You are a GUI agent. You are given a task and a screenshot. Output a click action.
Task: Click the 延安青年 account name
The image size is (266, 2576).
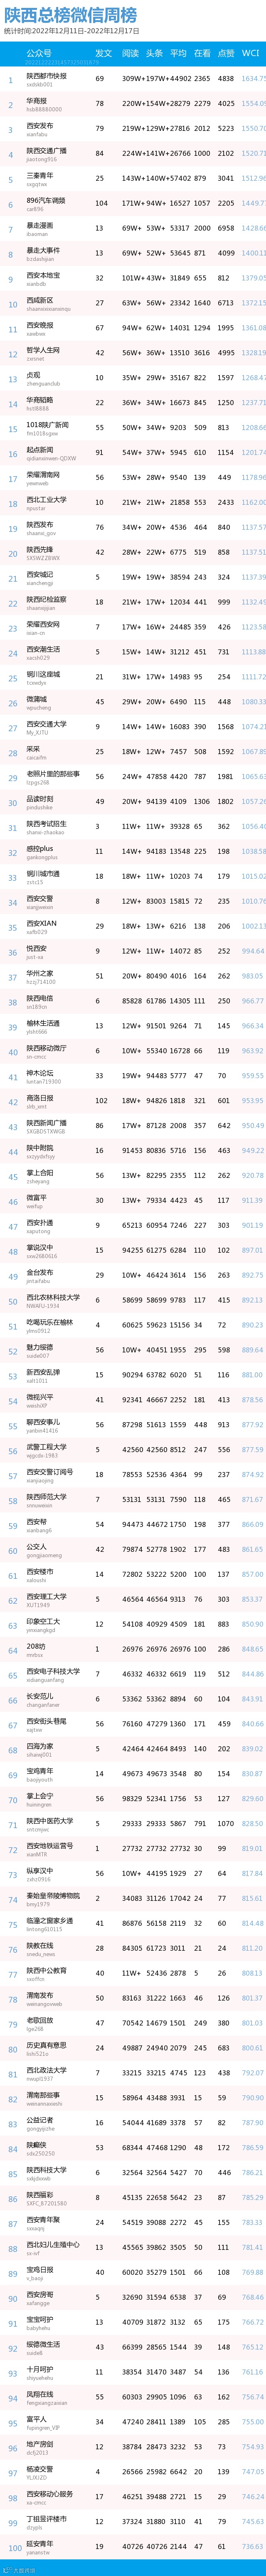[40, 2545]
